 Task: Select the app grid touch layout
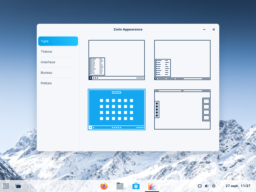click(x=116, y=109)
